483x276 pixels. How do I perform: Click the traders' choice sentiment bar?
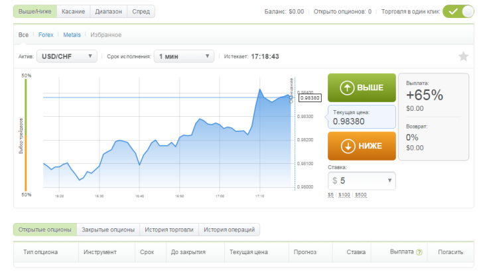(26, 135)
